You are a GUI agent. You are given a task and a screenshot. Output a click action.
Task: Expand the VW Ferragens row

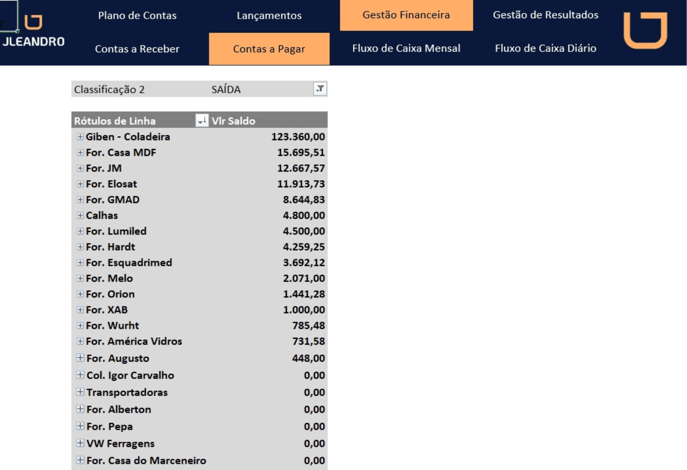[x=80, y=443]
